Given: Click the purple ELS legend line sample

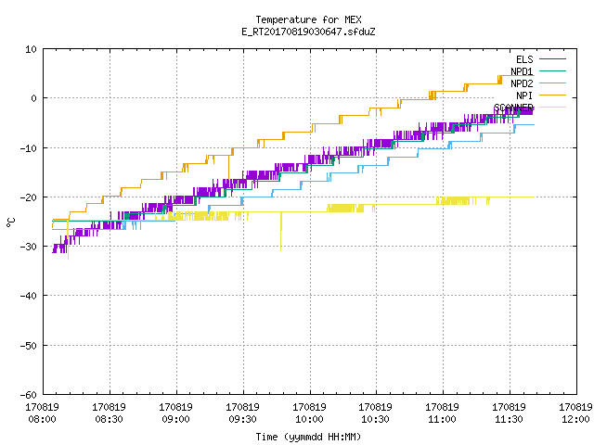Looking at the screenshot, I should 552,59.
